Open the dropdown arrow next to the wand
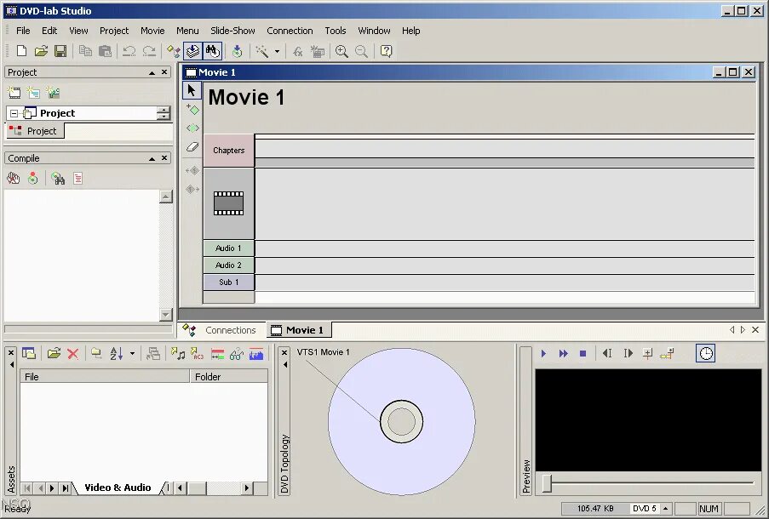This screenshot has width=769, height=519. [277, 51]
